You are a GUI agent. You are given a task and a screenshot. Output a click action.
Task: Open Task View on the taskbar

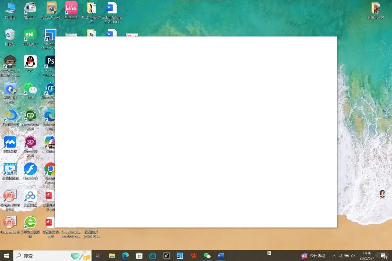(x=98, y=256)
